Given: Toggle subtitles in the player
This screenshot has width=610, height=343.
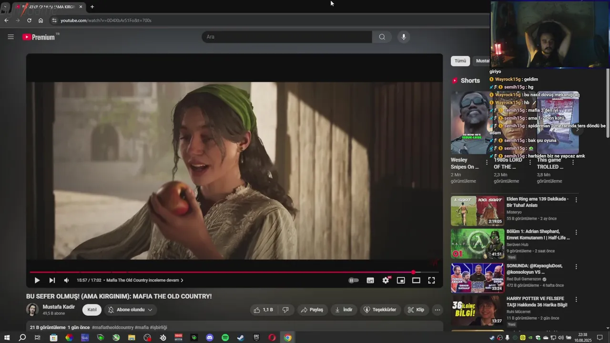Looking at the screenshot, I should [x=370, y=280].
